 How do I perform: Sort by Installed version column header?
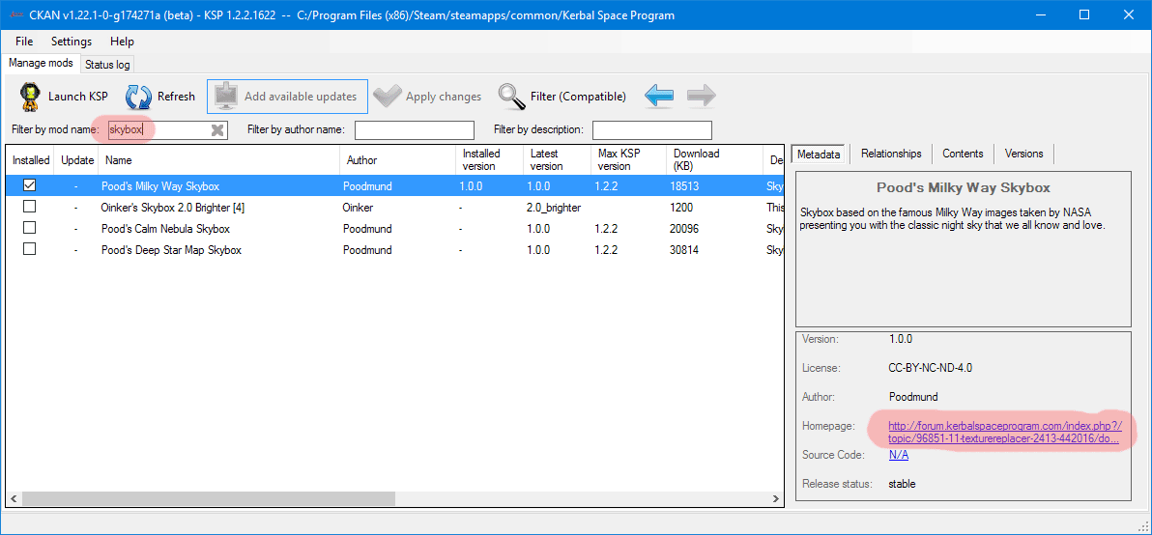[x=489, y=160]
